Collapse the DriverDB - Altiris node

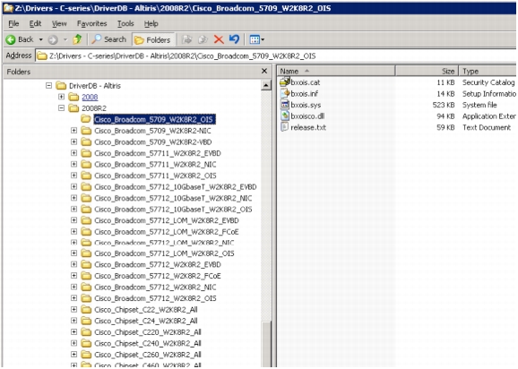pos(49,86)
